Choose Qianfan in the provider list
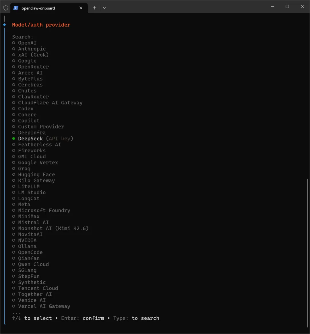Viewport: 310px width, 334px height. tap(26, 258)
